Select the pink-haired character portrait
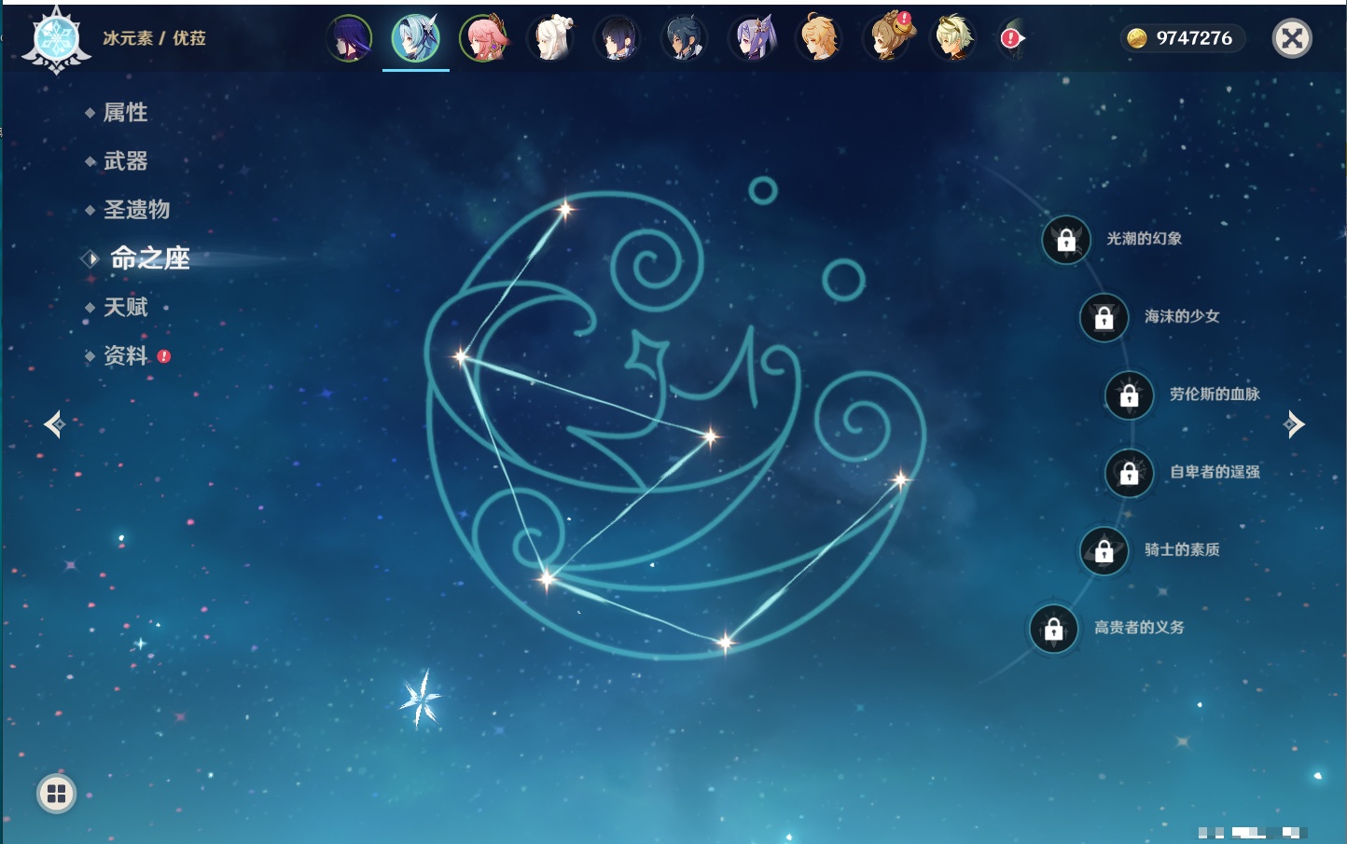Image resolution: width=1347 pixels, height=844 pixels. tap(483, 39)
